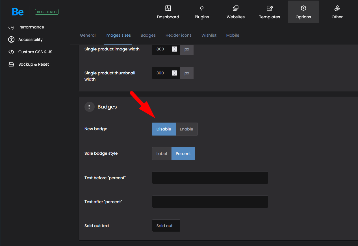This screenshot has height=246, width=358.
Task: Open the Other menu
Action: 337,12
